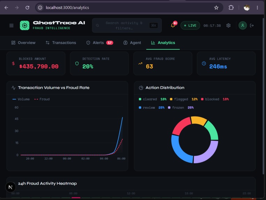Click the 63 avg fraud score value
Image resolution: width=266 pixels, height=200 pixels.
click(149, 67)
